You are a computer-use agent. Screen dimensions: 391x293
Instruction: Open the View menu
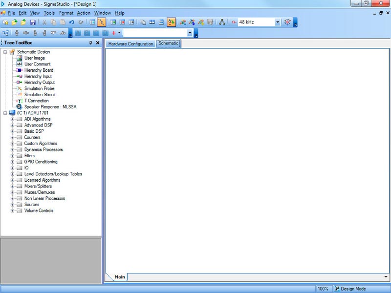pos(35,13)
